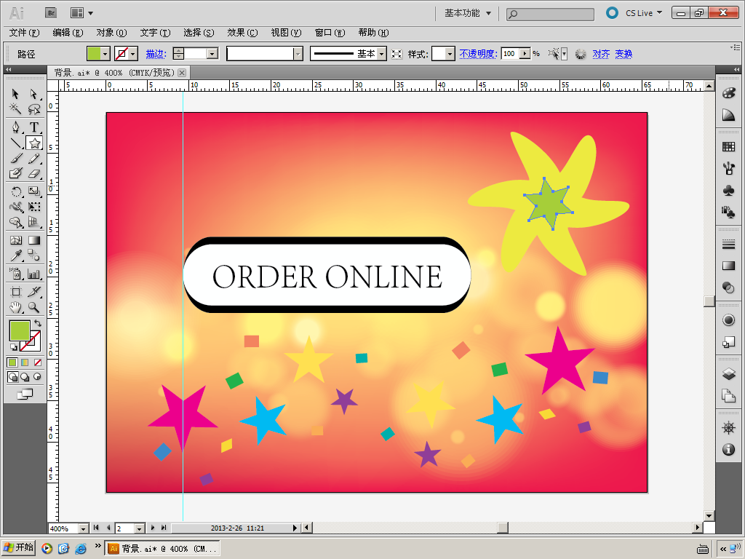Select the Line Segment tool

pos(16,143)
